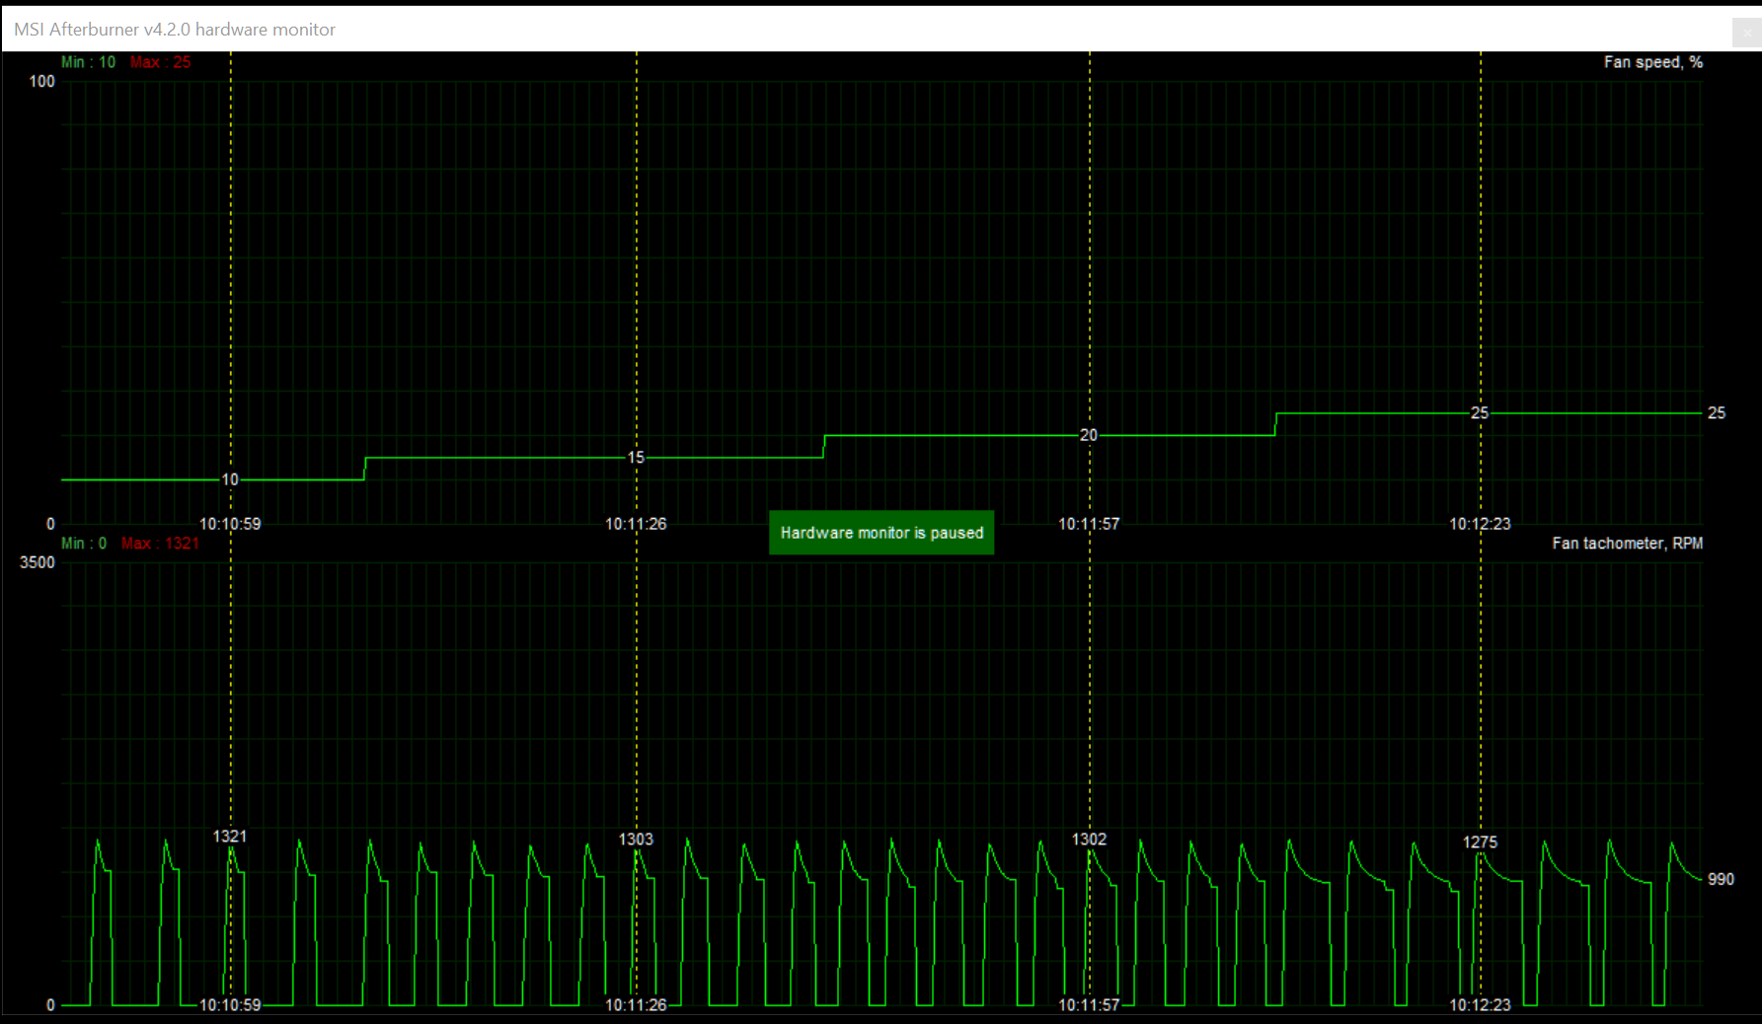This screenshot has height=1024, width=1762.
Task: Click the 10:10:59 timestamp under fan speed graph
Action: (x=230, y=524)
